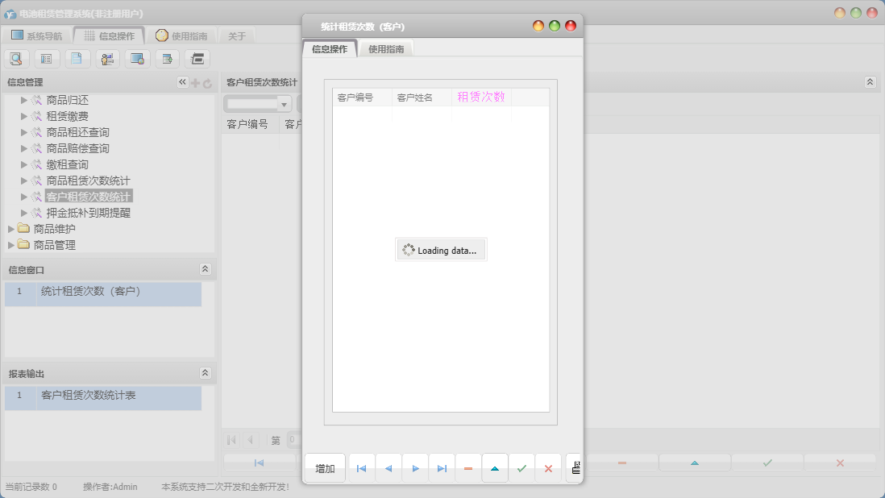
Task: Go to first record in dialog
Action: (361, 468)
